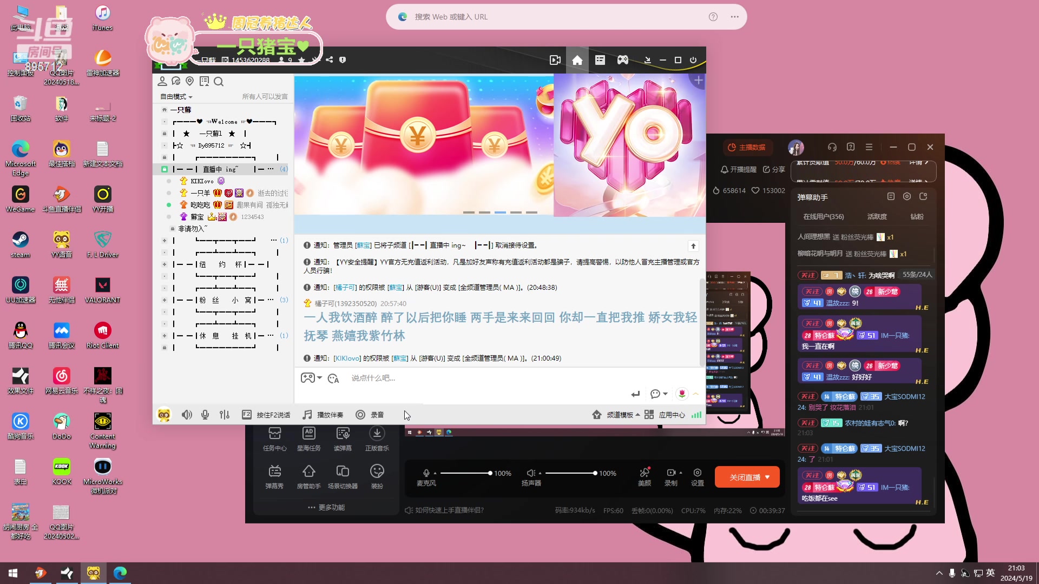Click the game controller icon in YY
1039x584 pixels.
[623, 60]
